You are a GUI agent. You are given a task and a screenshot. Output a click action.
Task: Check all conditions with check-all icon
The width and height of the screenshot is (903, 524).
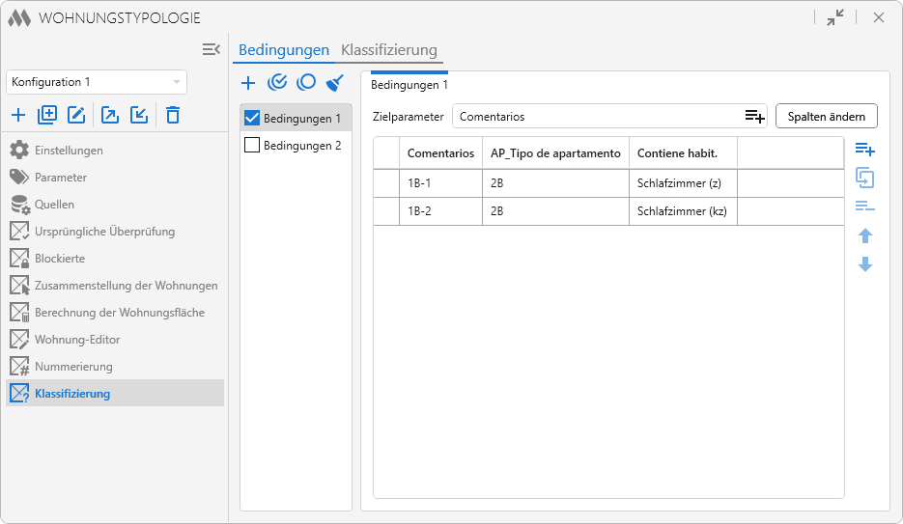[277, 83]
